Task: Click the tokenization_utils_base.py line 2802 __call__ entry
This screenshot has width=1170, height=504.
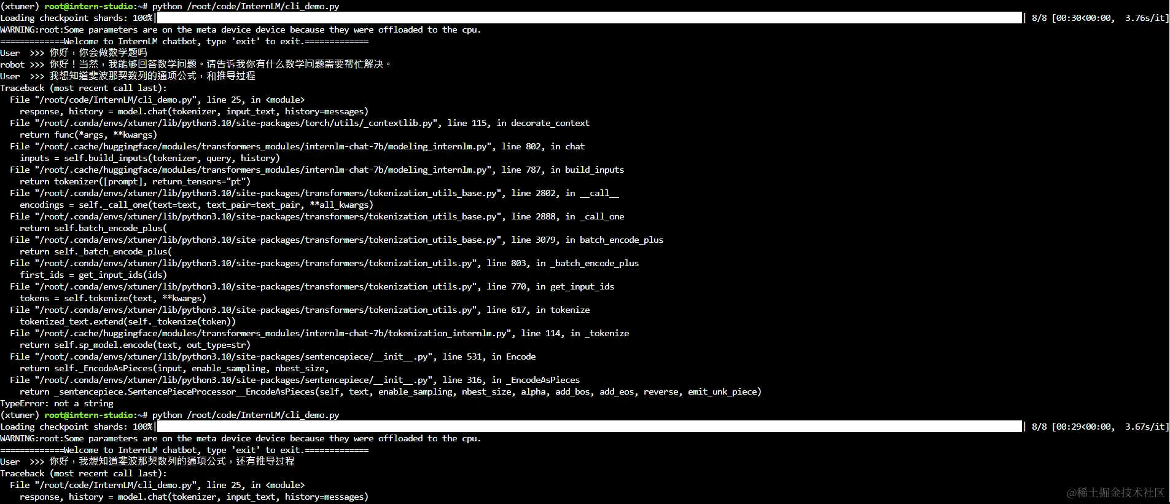Action: 314,193
